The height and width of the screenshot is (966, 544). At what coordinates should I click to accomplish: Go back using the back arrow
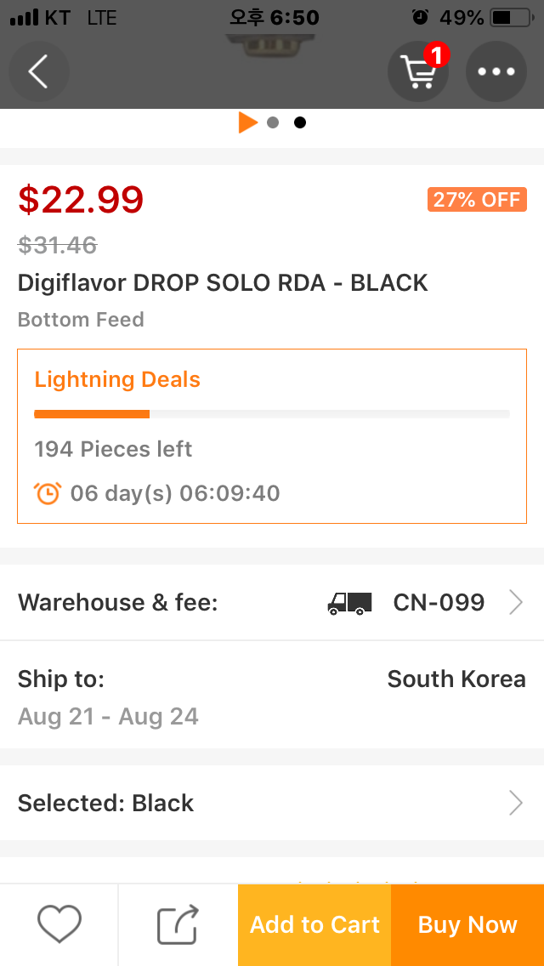pos(38,71)
